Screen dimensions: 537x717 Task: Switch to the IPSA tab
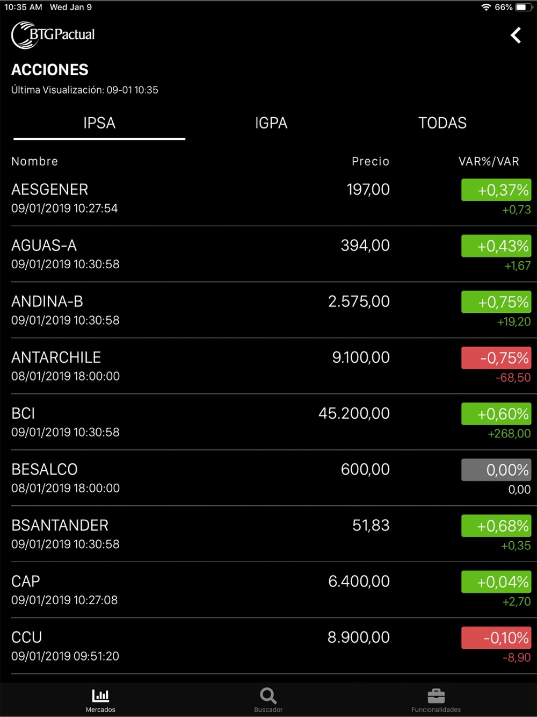(99, 123)
